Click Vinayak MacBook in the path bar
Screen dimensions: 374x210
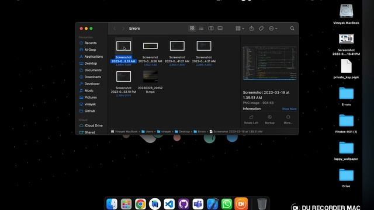(x=124, y=131)
